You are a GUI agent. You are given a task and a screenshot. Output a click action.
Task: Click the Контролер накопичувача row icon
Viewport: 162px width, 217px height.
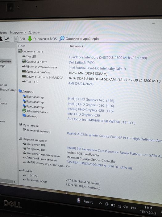24,153
